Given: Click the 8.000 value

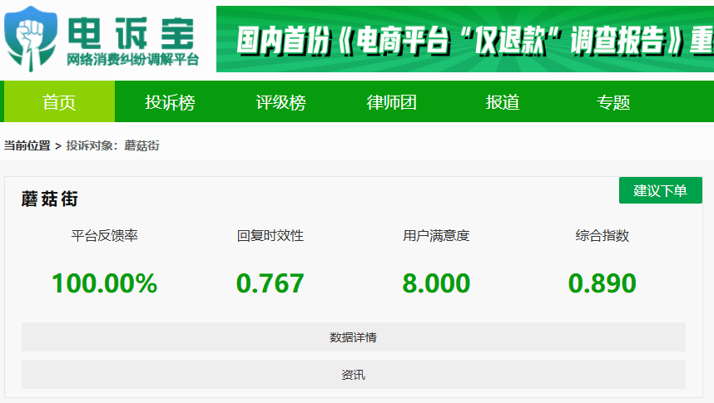Looking at the screenshot, I should (436, 283).
